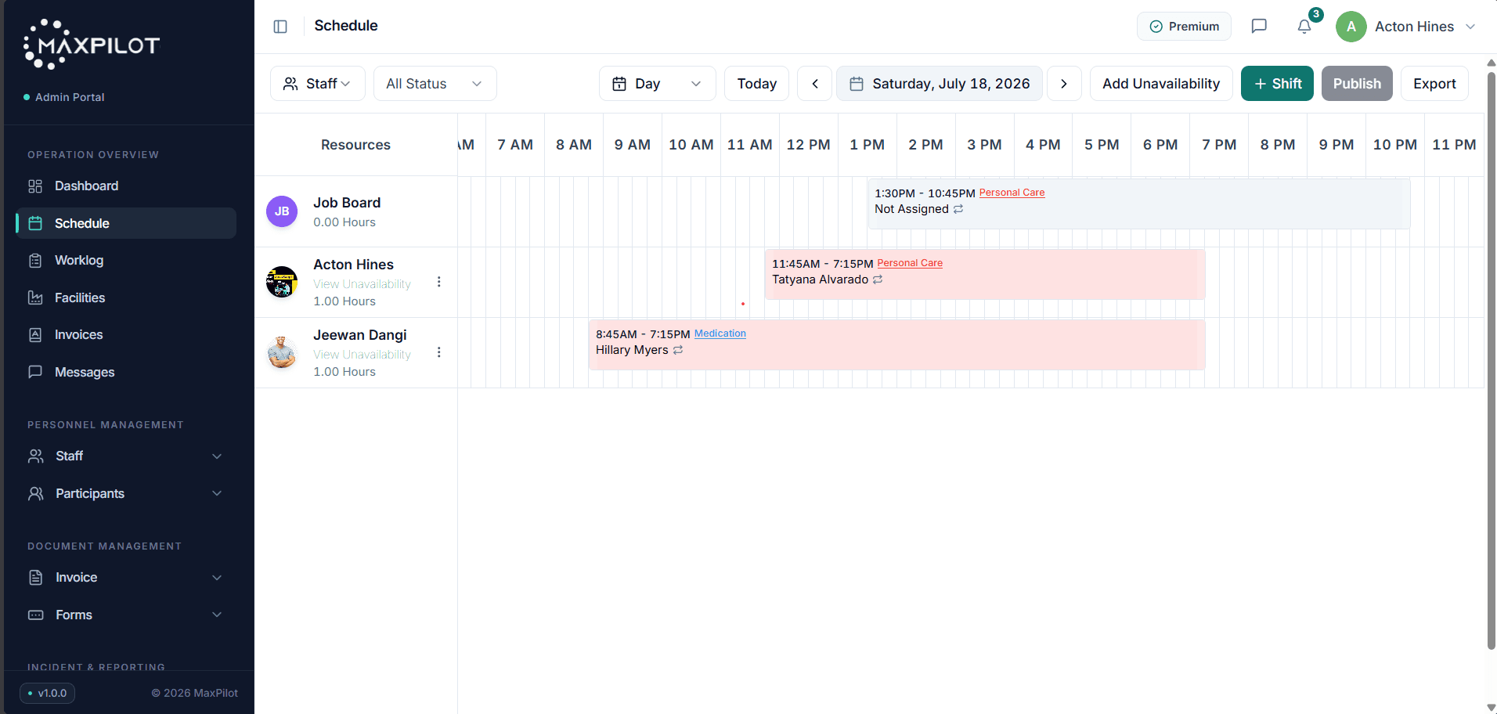
Task: Expand the Forms sidebar section
Action: (x=126, y=615)
